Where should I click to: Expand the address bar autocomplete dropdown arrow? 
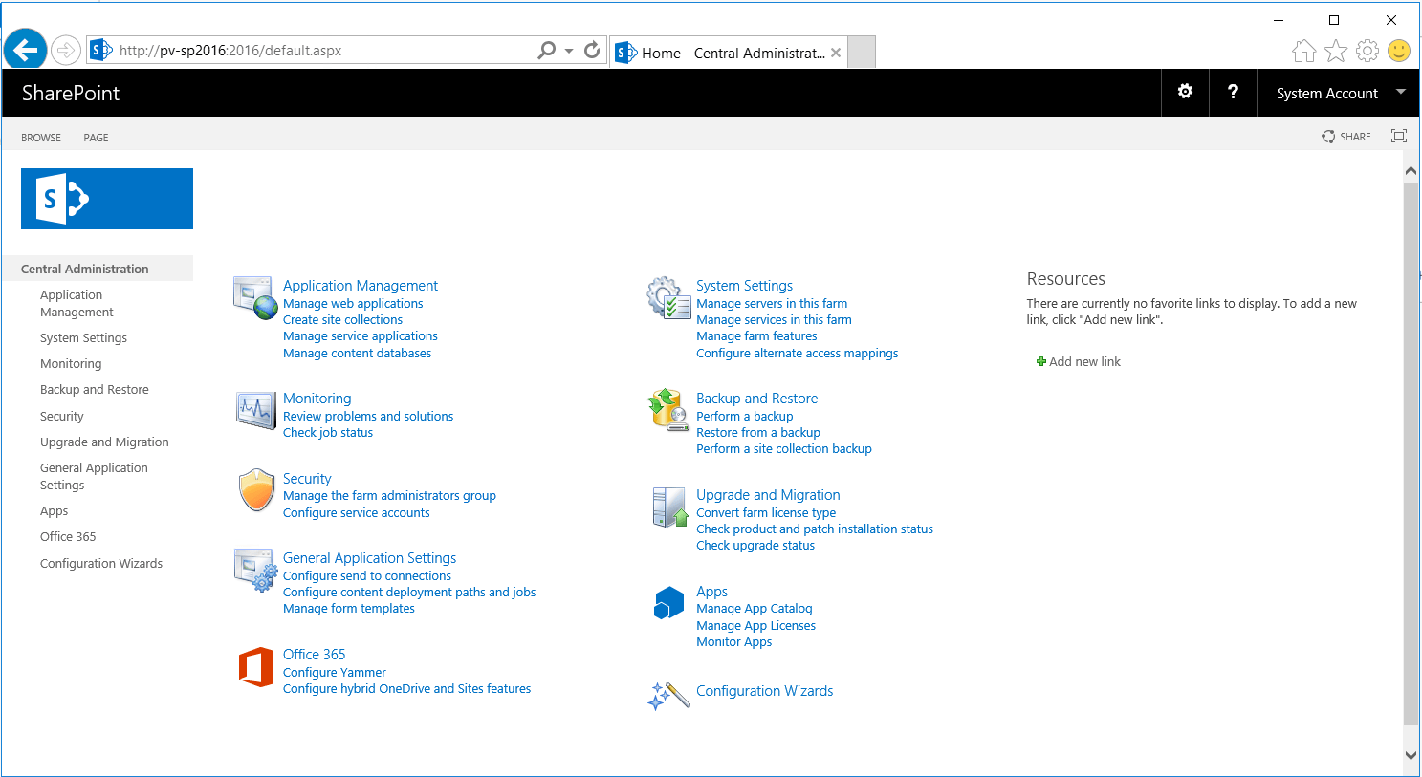569,51
